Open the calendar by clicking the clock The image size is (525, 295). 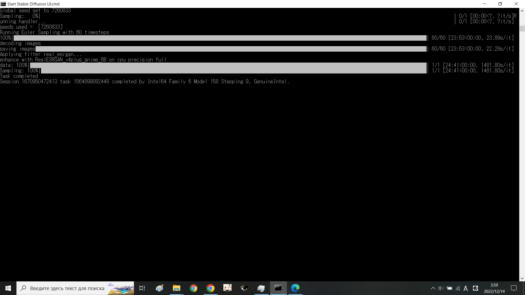pos(494,288)
